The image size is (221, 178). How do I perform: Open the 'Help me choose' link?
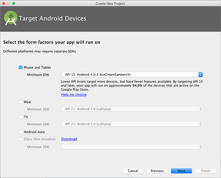(74, 94)
